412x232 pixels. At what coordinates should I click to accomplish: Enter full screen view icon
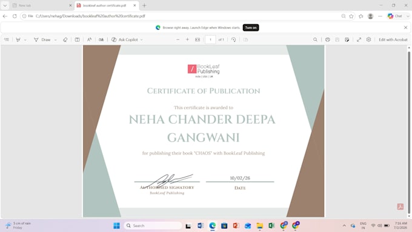[x=359, y=39]
